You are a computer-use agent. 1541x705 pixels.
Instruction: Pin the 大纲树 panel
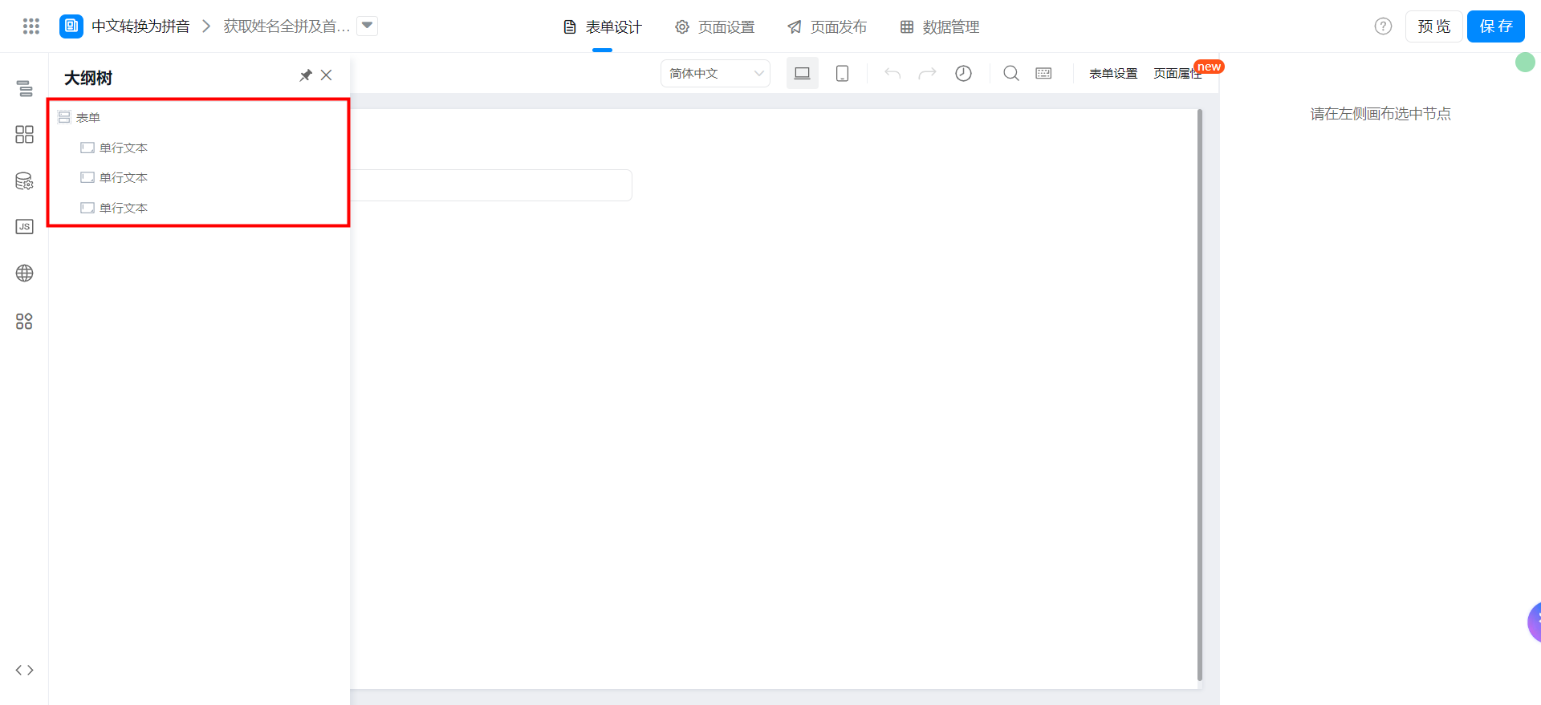[x=306, y=75]
